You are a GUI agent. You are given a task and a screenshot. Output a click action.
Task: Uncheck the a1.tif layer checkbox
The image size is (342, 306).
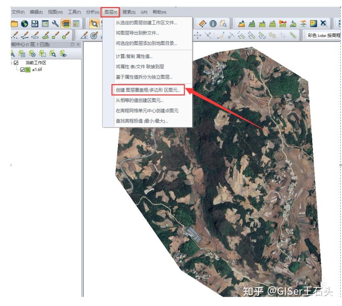(22, 69)
